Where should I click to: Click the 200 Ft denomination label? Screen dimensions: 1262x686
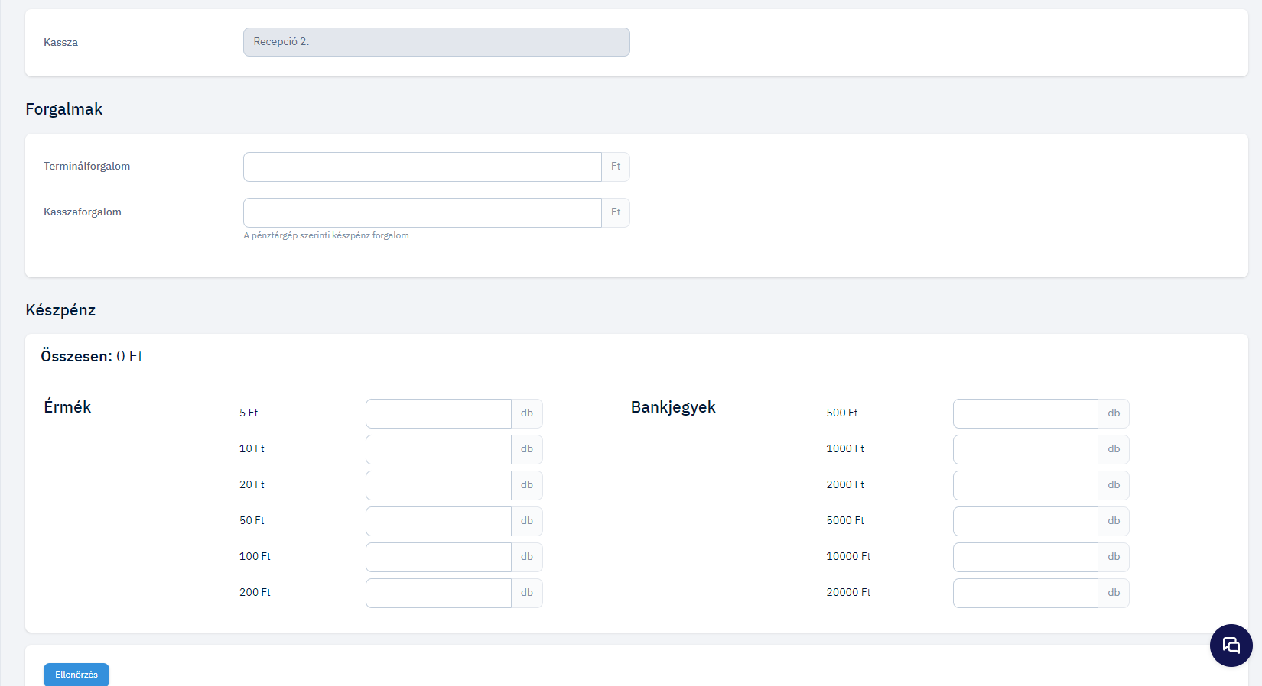click(255, 592)
